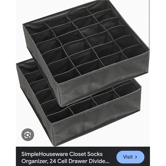166x166 pixels.
Task: Click the chevron arrow inside Visit button
Action: pos(136,157)
